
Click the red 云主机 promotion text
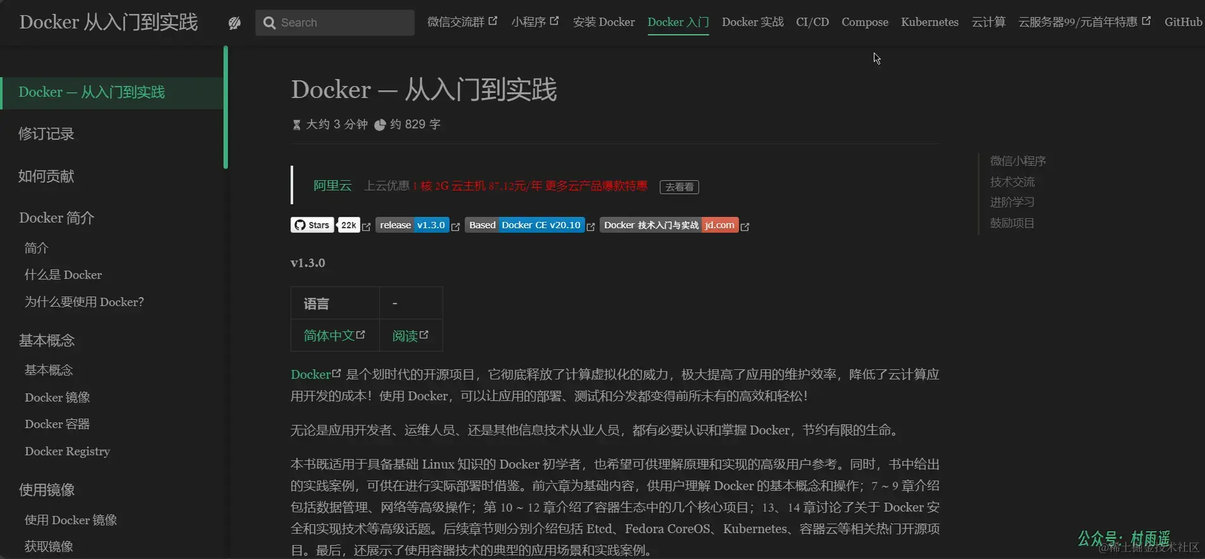point(530,186)
